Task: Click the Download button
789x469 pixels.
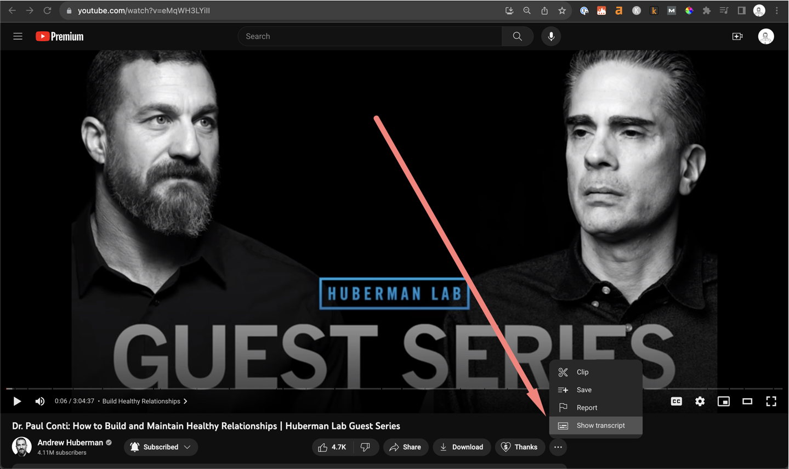Action: click(x=462, y=447)
